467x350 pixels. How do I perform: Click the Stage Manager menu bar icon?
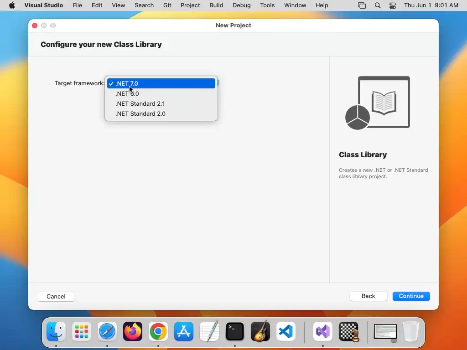click(362, 5)
